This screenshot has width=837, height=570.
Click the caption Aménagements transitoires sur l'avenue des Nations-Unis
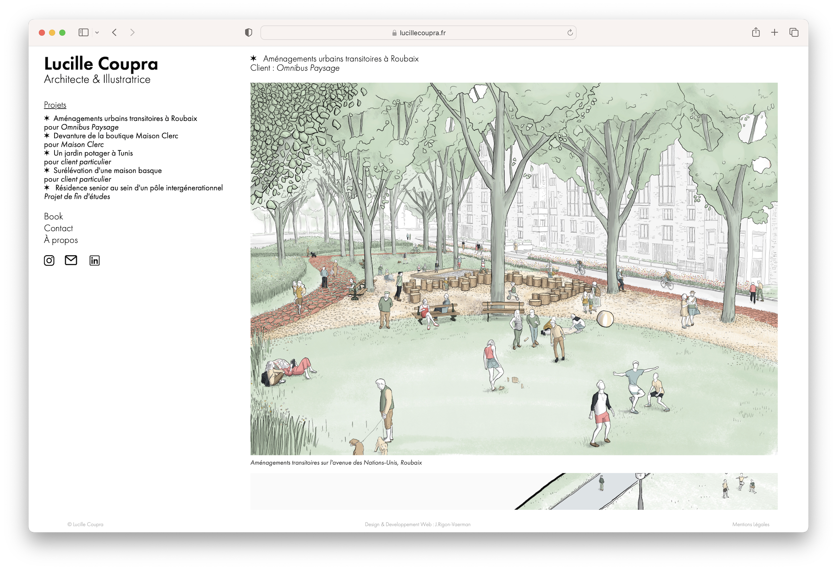pyautogui.click(x=336, y=462)
